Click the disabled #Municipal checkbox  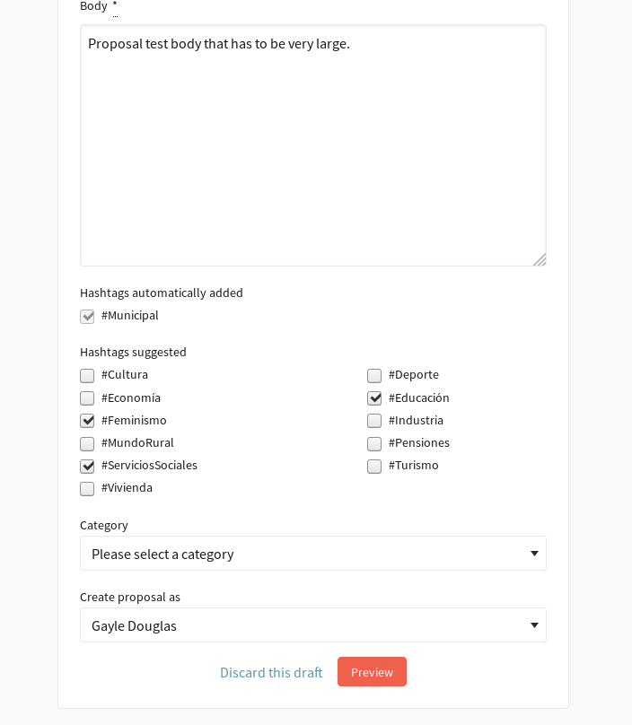(x=87, y=316)
